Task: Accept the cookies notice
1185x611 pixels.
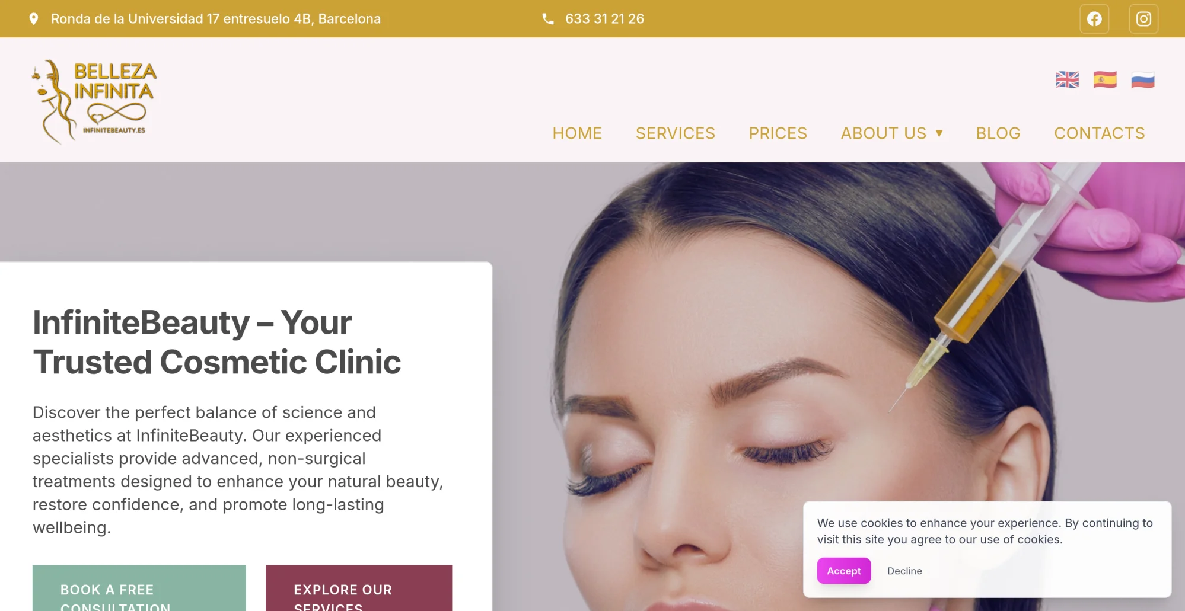Action: click(844, 571)
